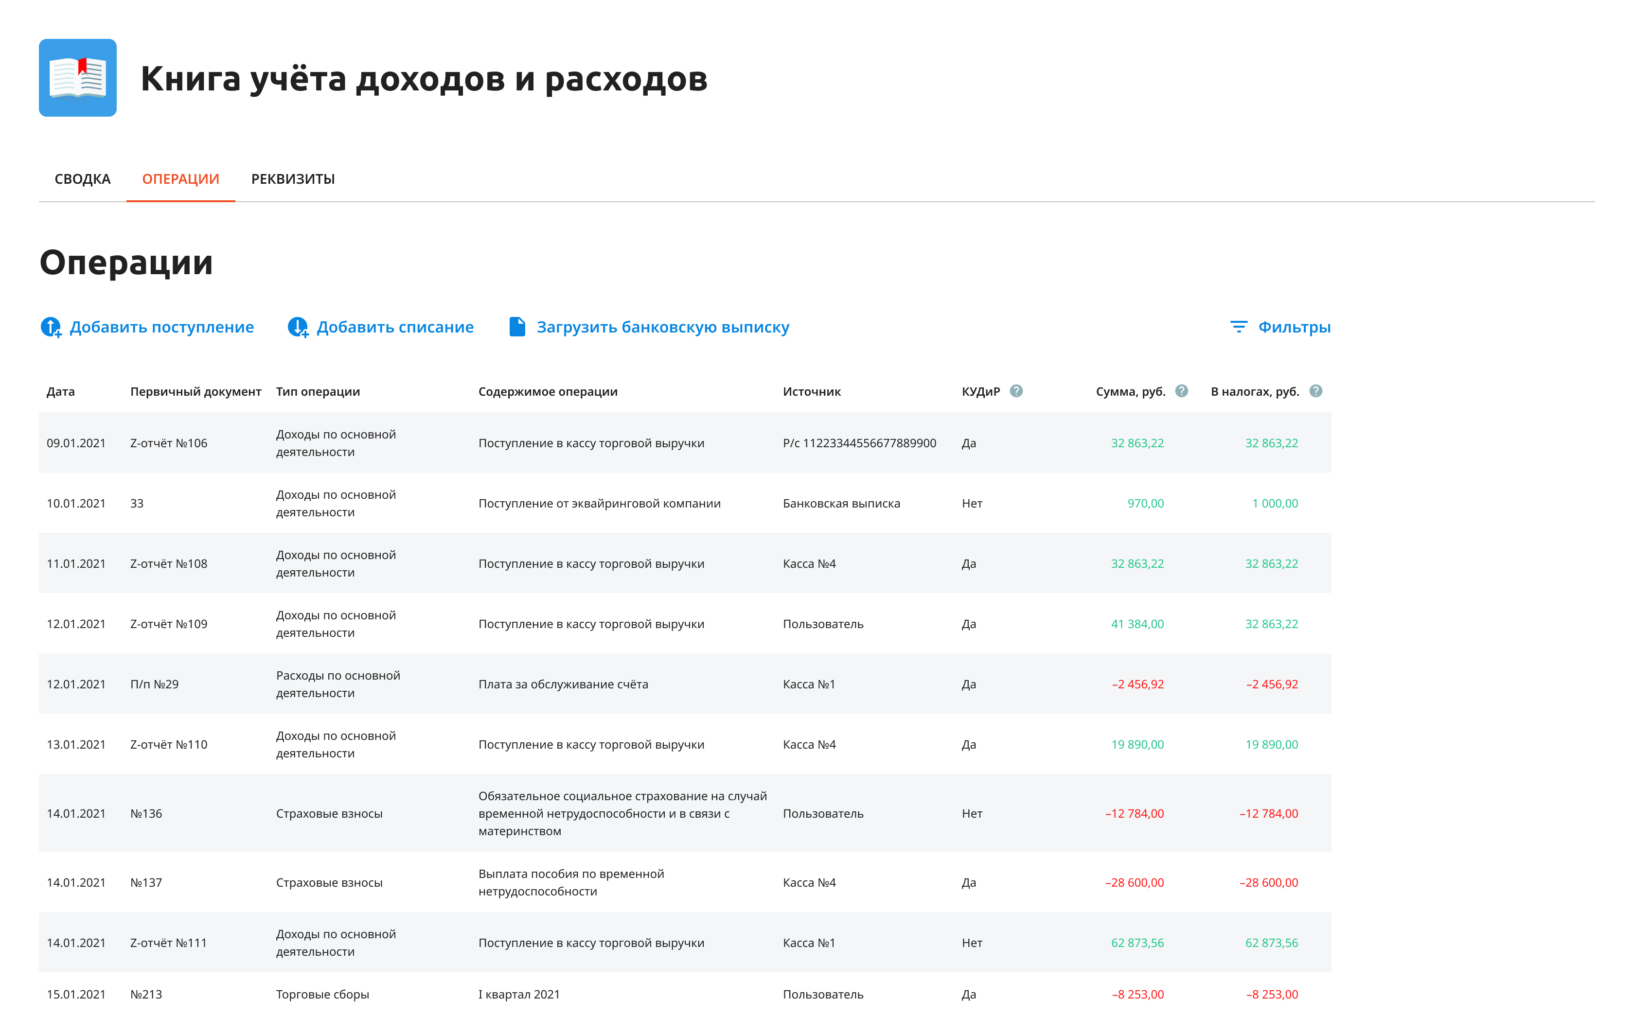Click Сумма value 19 890,00
Screen dimensions: 1634x1016
pyautogui.click(x=1137, y=745)
